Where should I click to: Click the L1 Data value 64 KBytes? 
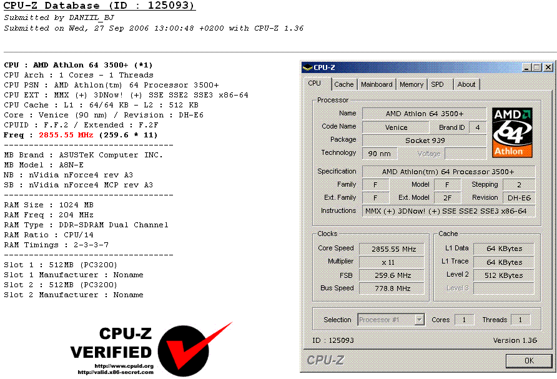point(504,249)
